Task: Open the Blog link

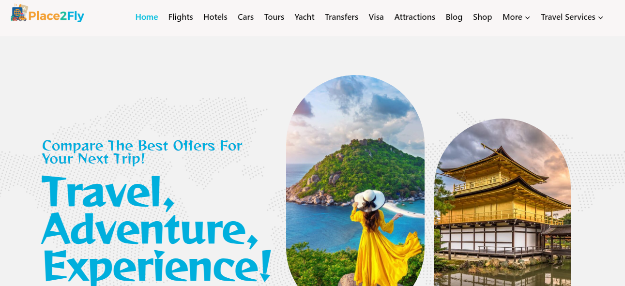Action: click(454, 17)
